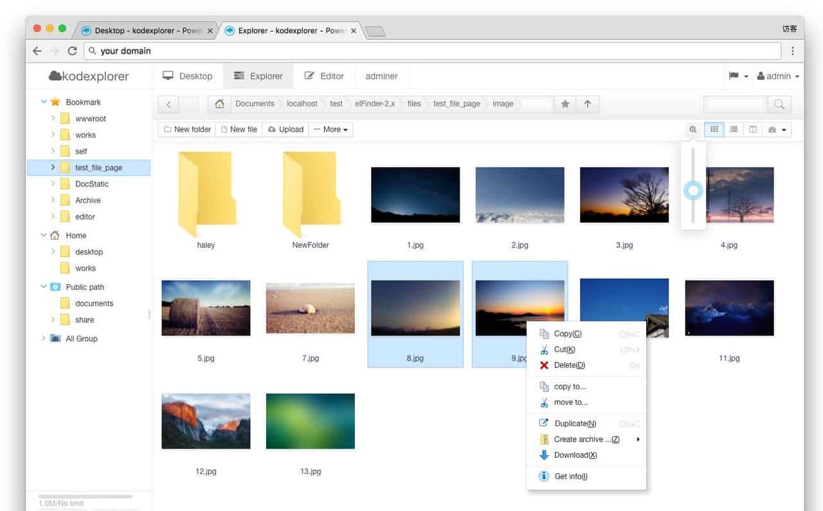Click the zoom icon above the size slider
Viewport: 823px width, 511px height.
692,130
